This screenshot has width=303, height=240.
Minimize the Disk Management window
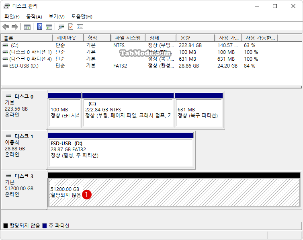(257, 6)
